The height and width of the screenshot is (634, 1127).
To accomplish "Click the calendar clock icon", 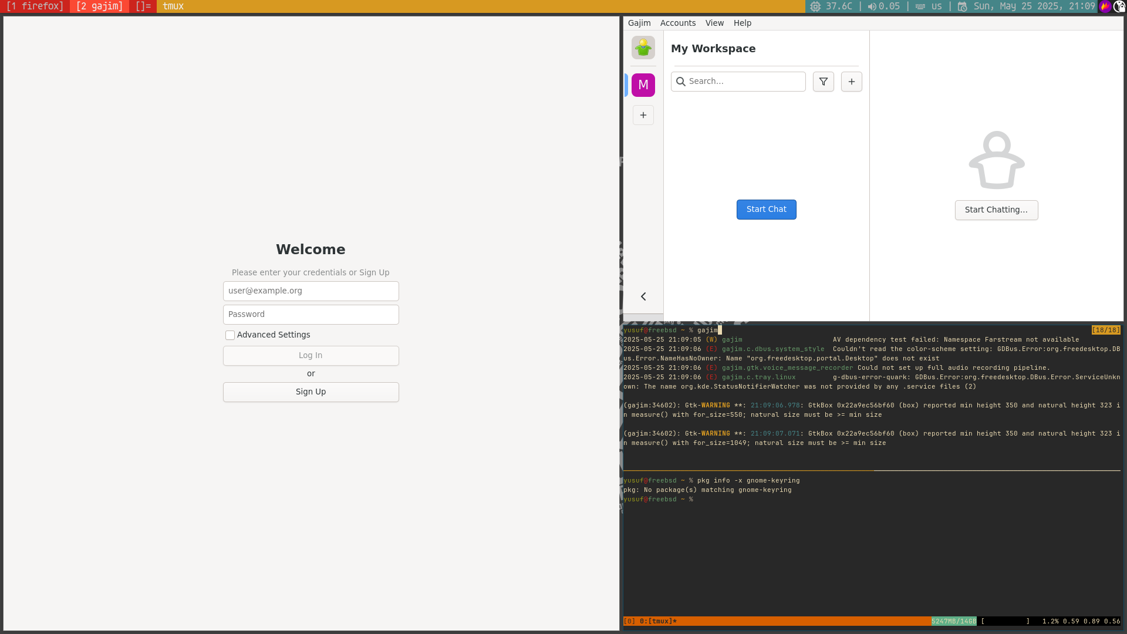I will pyautogui.click(x=962, y=6).
